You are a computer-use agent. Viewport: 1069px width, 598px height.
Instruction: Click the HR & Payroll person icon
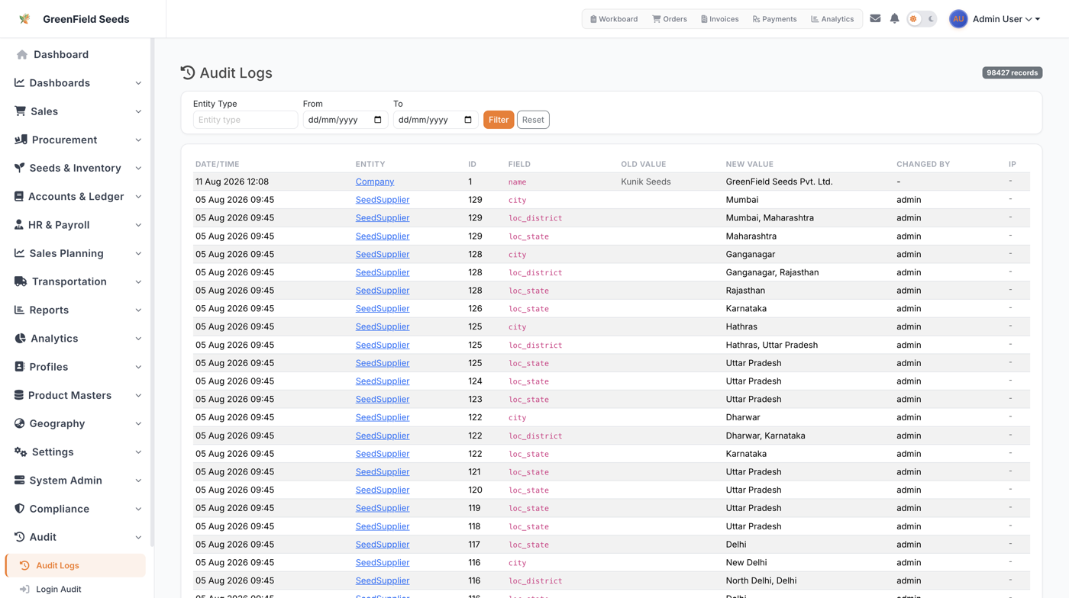19,225
